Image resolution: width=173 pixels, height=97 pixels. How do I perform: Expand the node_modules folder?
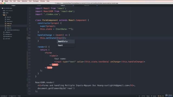tap(2, 11)
